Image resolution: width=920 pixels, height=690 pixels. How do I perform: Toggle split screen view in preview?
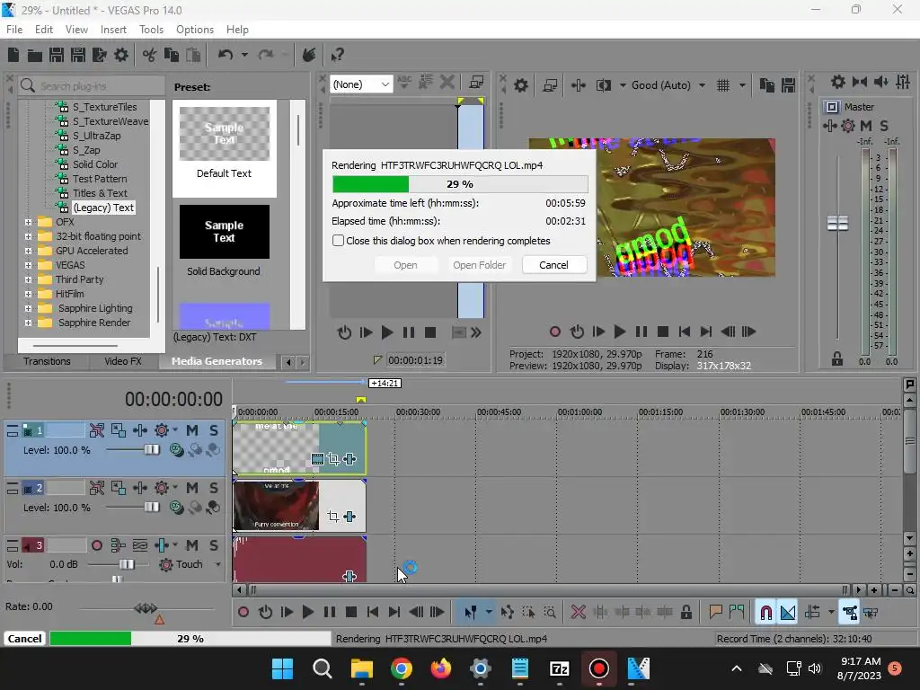pos(603,85)
